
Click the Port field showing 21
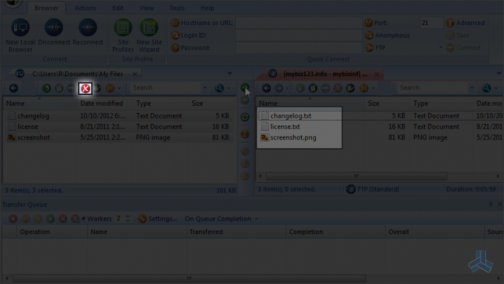click(431, 23)
